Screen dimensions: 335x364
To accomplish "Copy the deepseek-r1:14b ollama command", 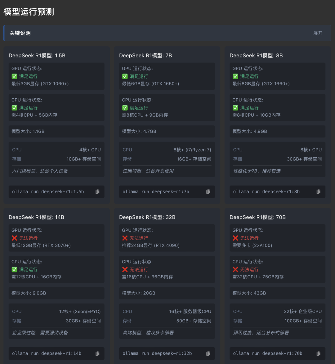I will [97, 353].
